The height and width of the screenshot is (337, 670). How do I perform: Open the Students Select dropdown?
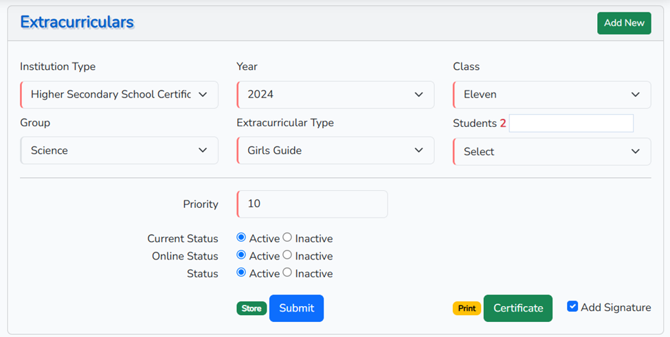[x=552, y=152]
